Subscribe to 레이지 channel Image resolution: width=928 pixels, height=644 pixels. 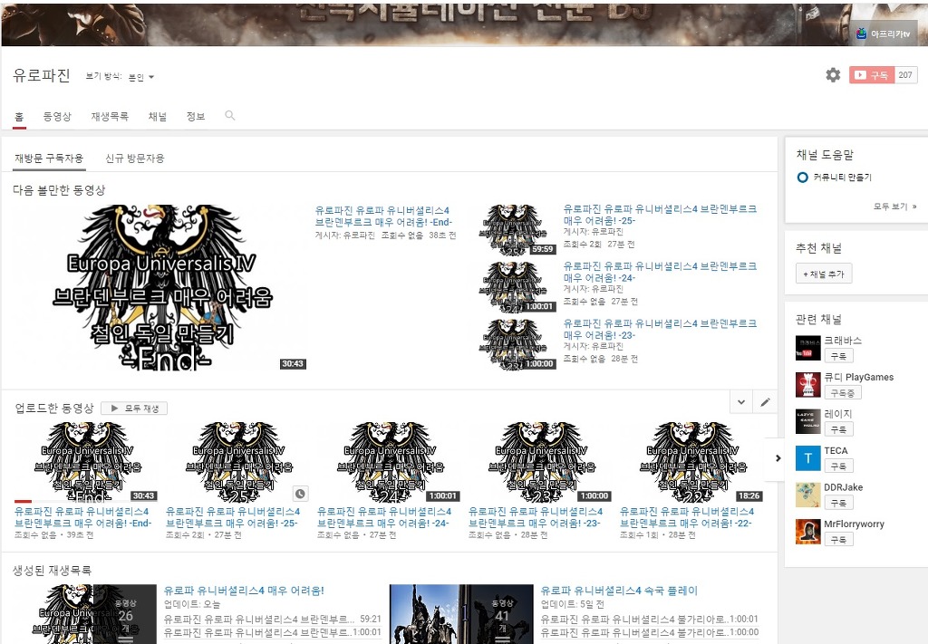click(838, 429)
